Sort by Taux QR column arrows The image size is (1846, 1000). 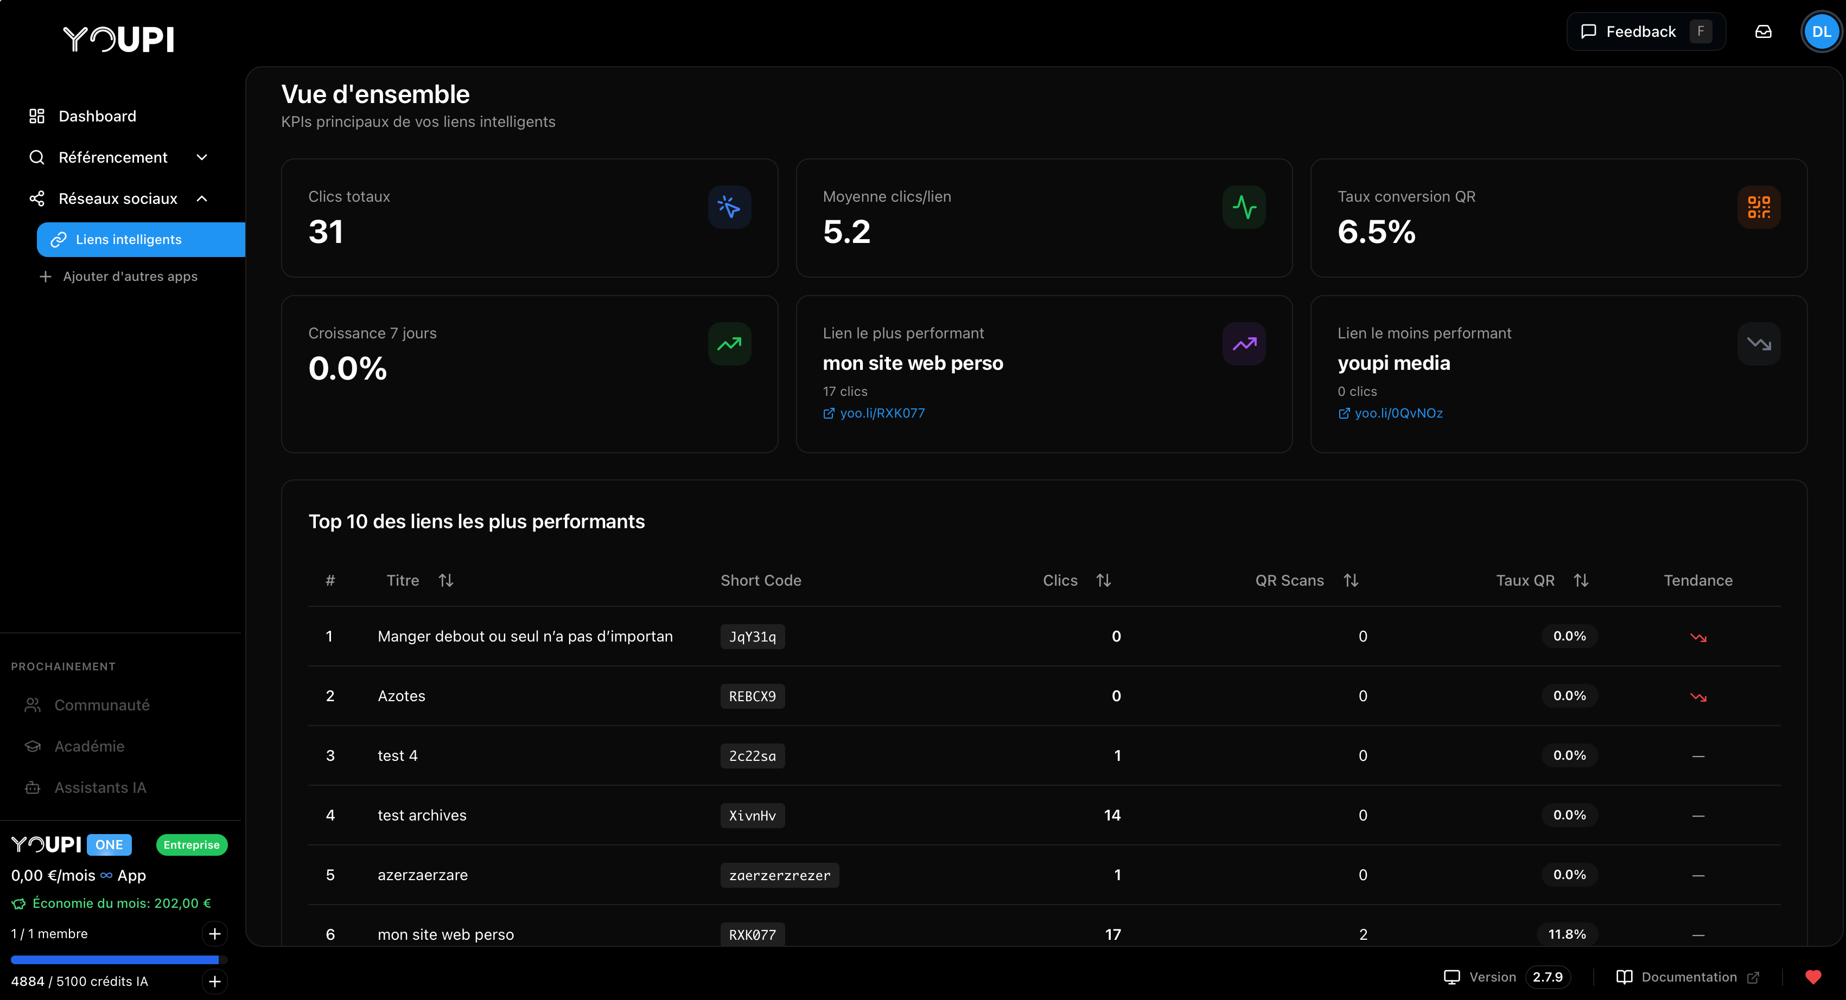(x=1581, y=580)
